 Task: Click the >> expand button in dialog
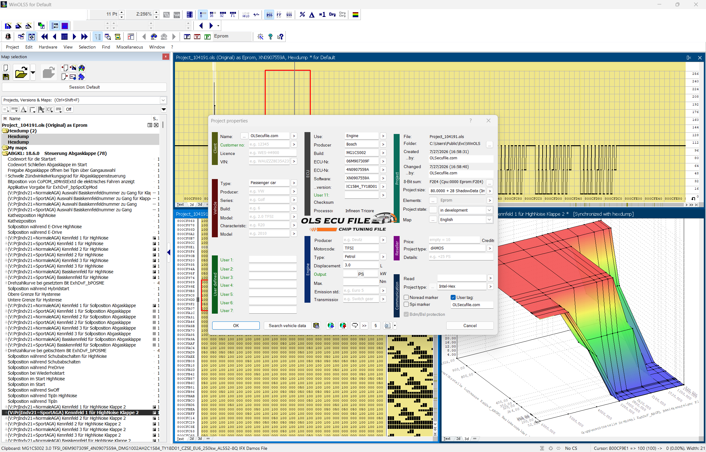coord(364,326)
